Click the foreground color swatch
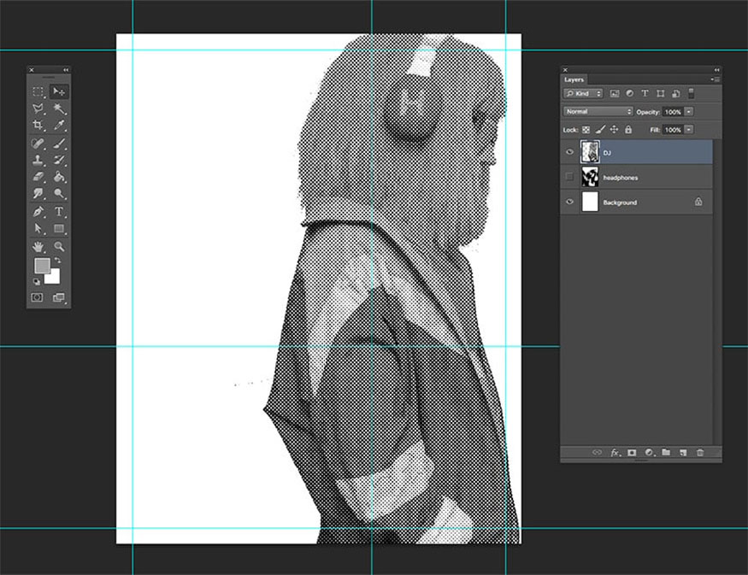Screen dimensions: 748x575 (x=41, y=266)
